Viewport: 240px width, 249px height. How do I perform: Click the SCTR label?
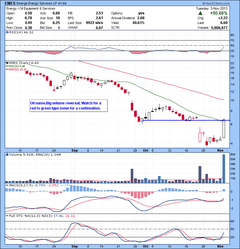pos(115,28)
